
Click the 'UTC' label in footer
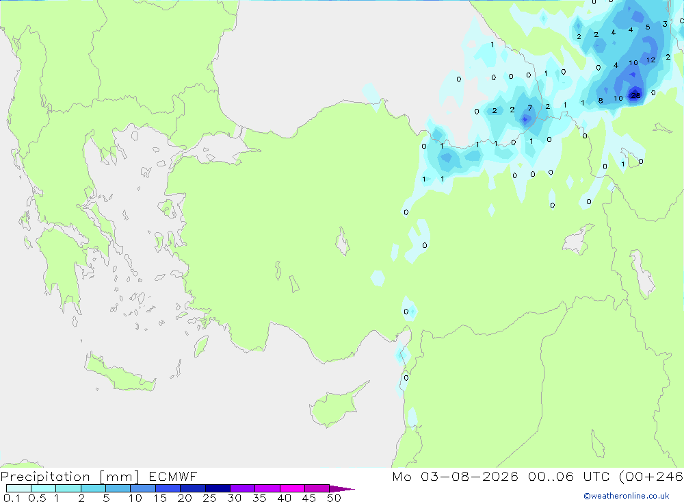click(x=596, y=476)
